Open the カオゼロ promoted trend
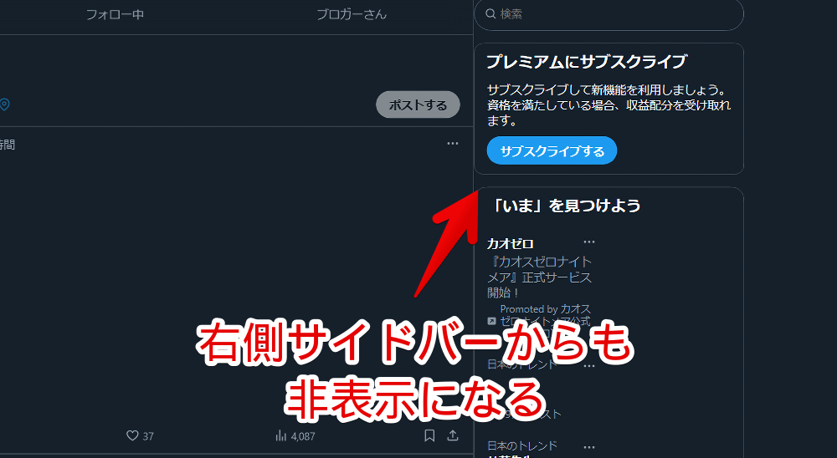Viewport: 837px width, 458px height. (x=511, y=244)
